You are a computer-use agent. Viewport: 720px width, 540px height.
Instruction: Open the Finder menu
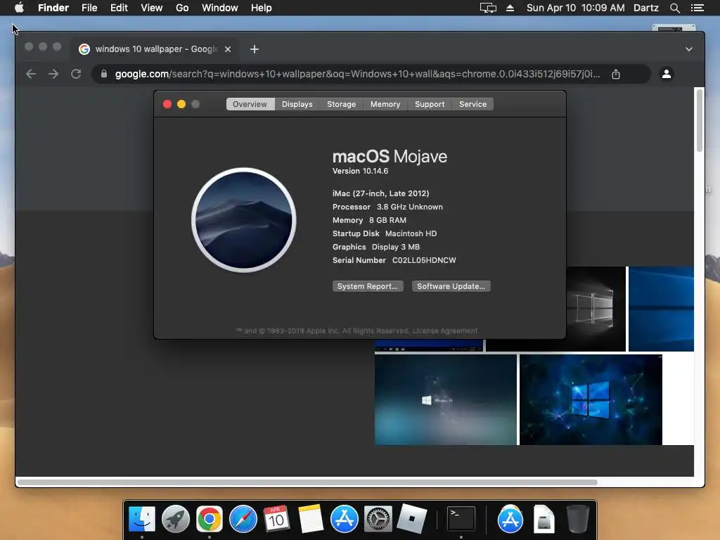pos(53,8)
